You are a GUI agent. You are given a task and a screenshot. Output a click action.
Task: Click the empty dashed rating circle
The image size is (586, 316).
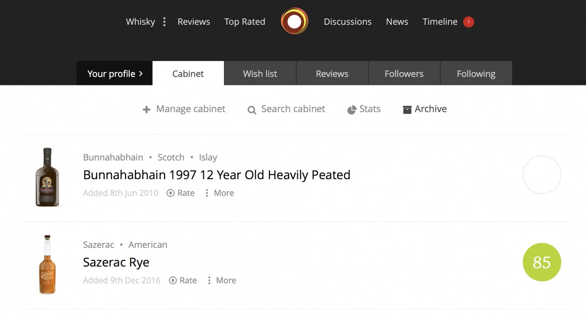pos(542,175)
